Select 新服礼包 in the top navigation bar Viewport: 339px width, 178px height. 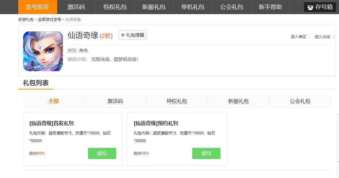154,7
